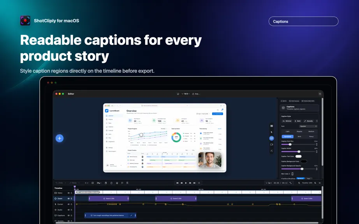359x224 pixels.
Task: Step back one frame
Action: click(x=181, y=183)
